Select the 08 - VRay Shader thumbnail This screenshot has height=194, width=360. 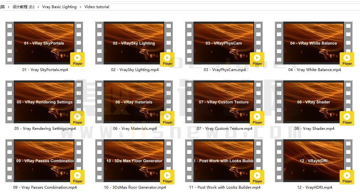(x=313, y=102)
